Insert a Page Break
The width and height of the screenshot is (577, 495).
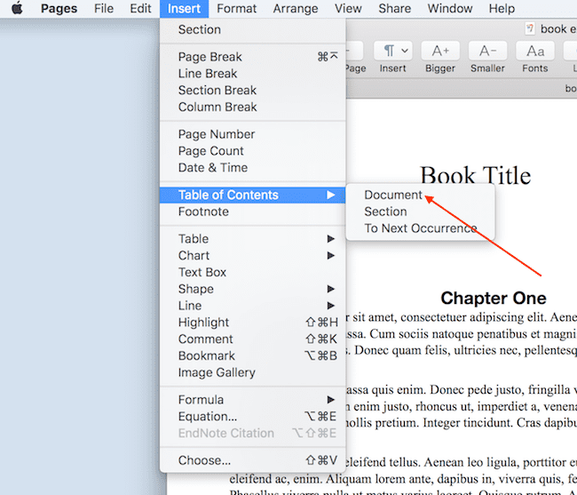[x=209, y=57]
